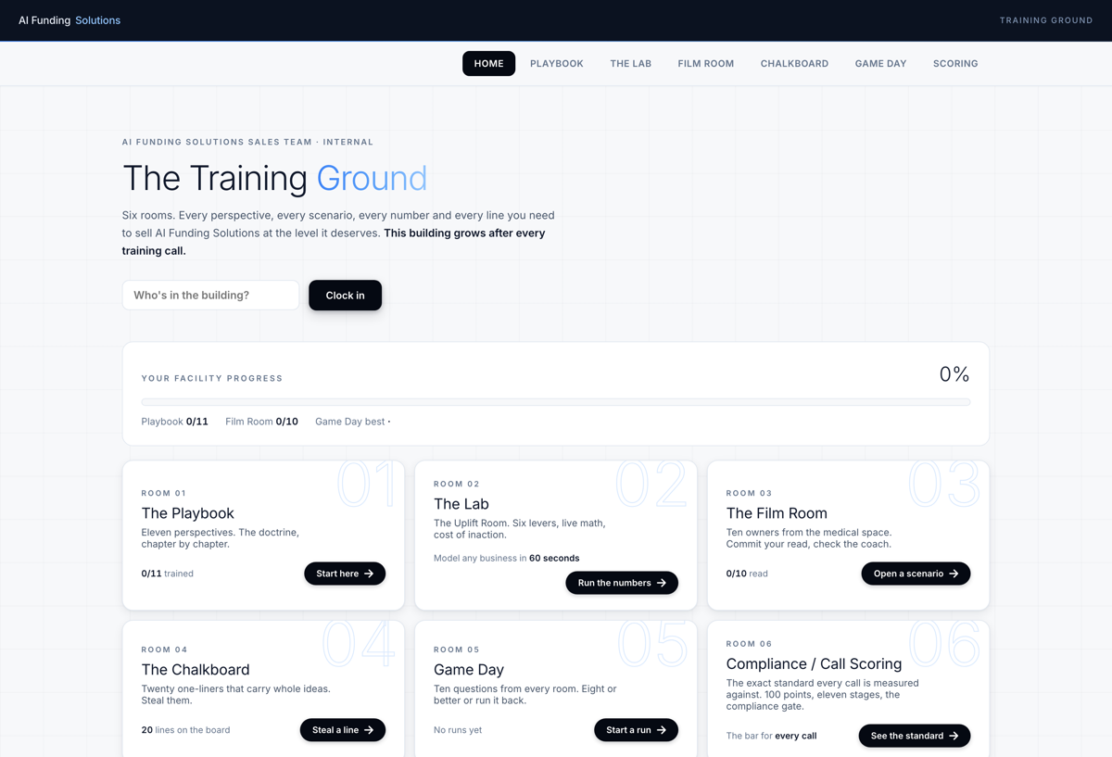The width and height of the screenshot is (1112, 757).
Task: Click the Steal a line button
Action: tap(343, 730)
